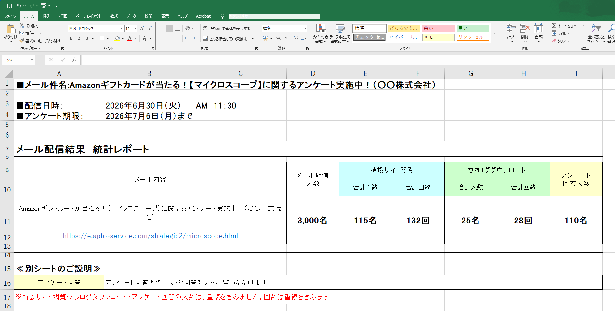Toggle center horizontal alignment

coord(170,38)
